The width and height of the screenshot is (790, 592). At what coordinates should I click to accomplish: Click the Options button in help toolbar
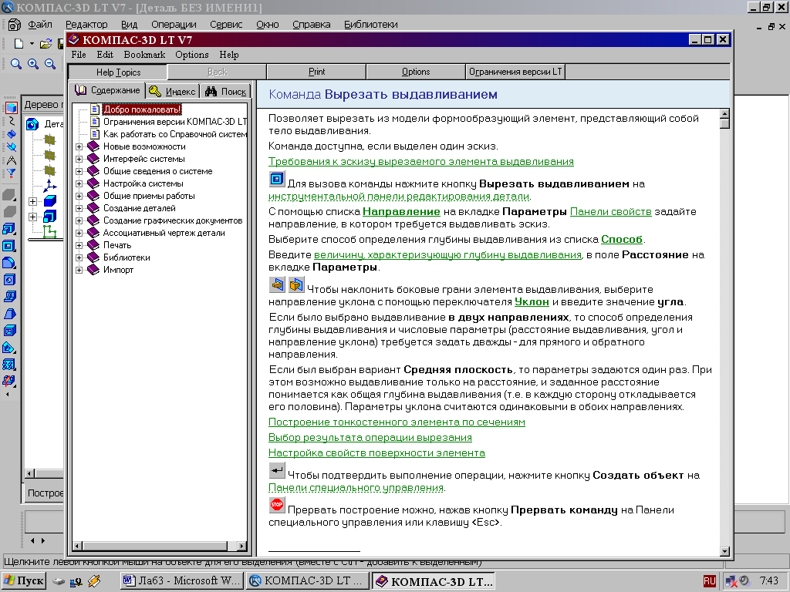tap(416, 72)
